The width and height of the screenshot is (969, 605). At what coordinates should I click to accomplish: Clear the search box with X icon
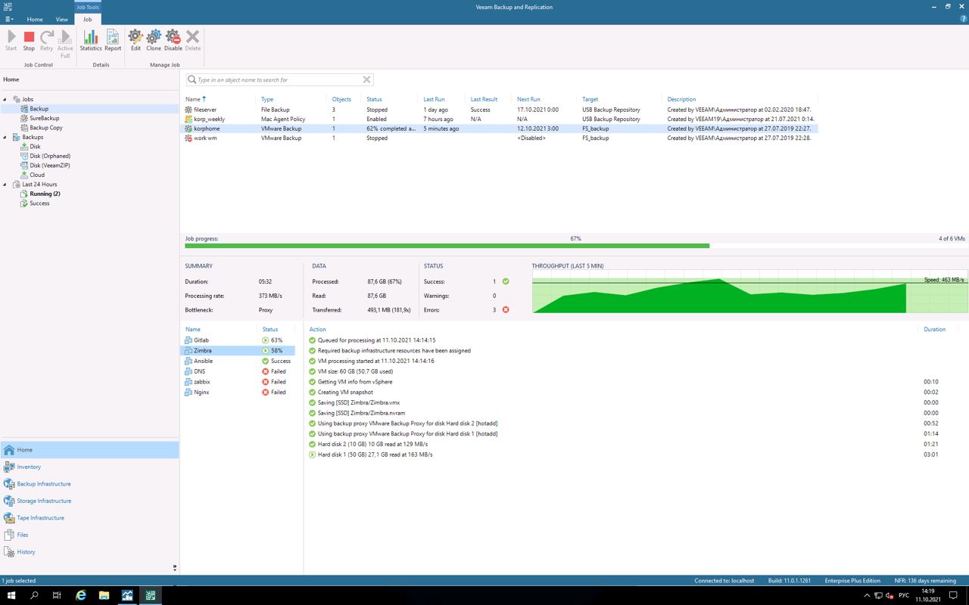(366, 79)
